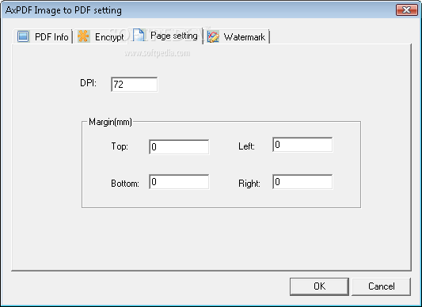Click the Watermark pencil icon
This screenshot has width=422, height=307.
point(213,36)
